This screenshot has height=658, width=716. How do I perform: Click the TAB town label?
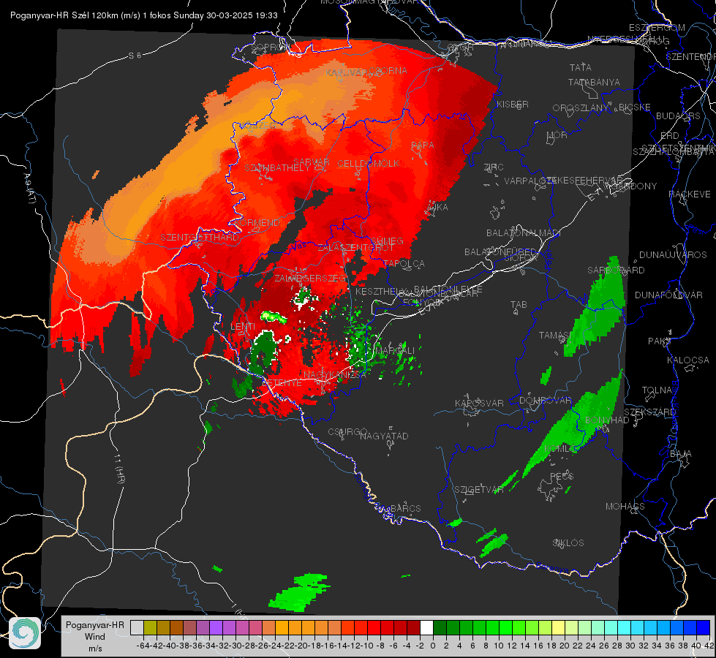click(x=519, y=304)
